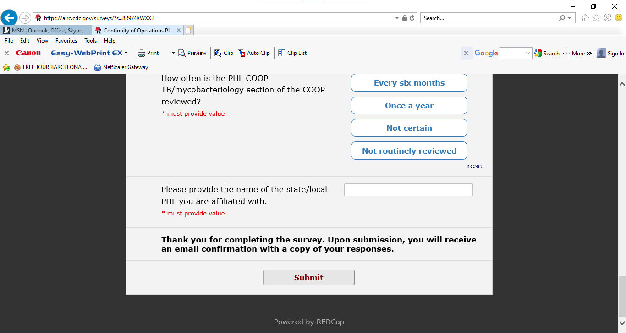Open the Tools gear icon
The height and width of the screenshot is (333, 626).
coord(608,18)
